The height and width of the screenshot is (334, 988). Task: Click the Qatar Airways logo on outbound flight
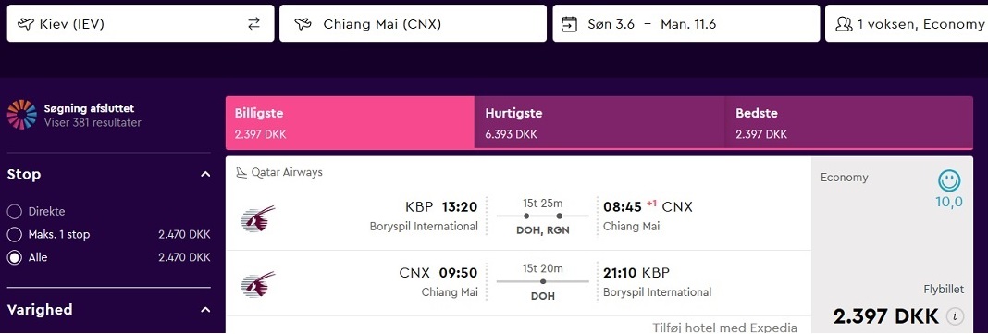pyautogui.click(x=258, y=217)
